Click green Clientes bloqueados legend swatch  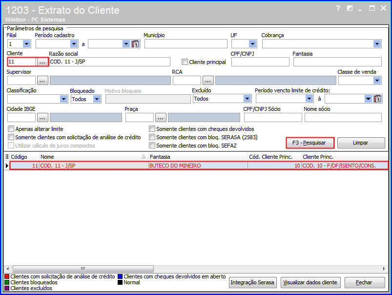[7, 282]
